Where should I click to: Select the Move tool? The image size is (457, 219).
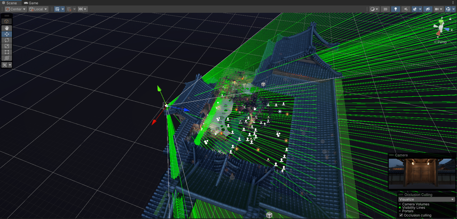[7, 34]
